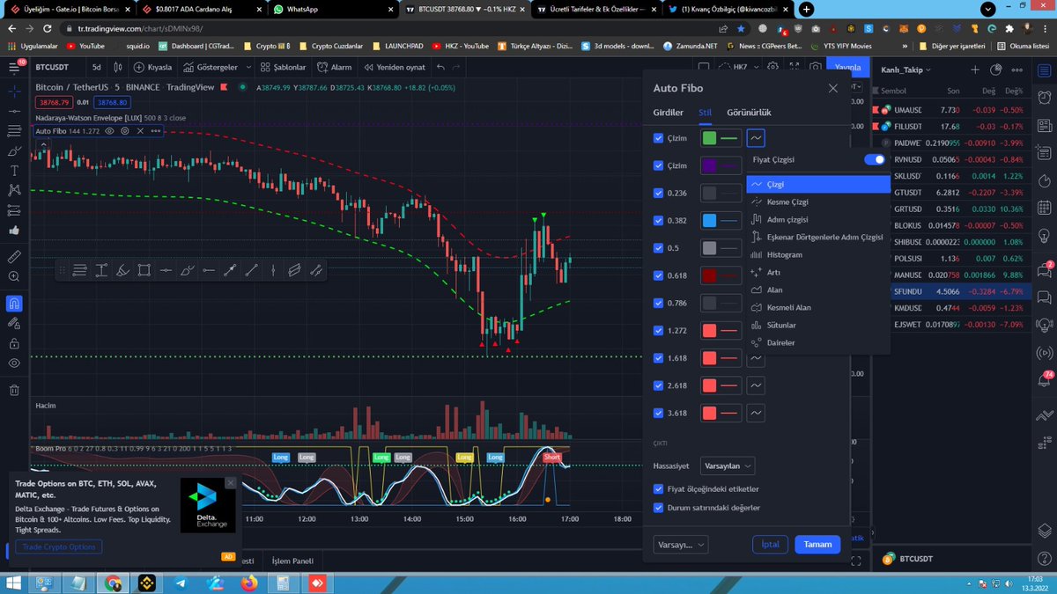Open line style dropdown for 2.618 row

pyautogui.click(x=757, y=385)
